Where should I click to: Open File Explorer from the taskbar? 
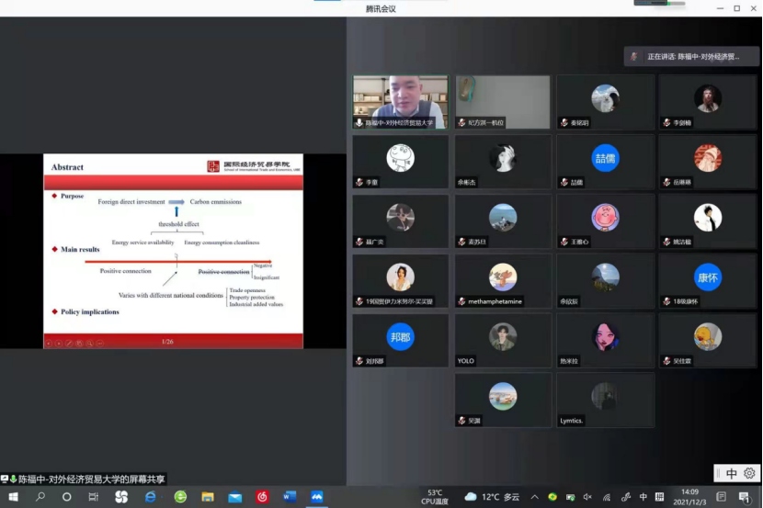208,497
